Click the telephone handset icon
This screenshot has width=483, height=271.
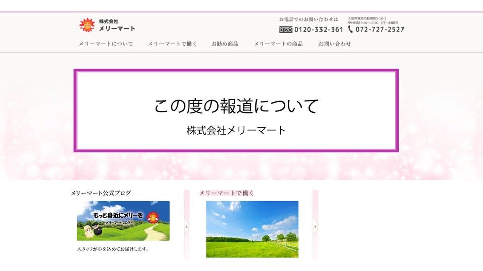point(350,29)
